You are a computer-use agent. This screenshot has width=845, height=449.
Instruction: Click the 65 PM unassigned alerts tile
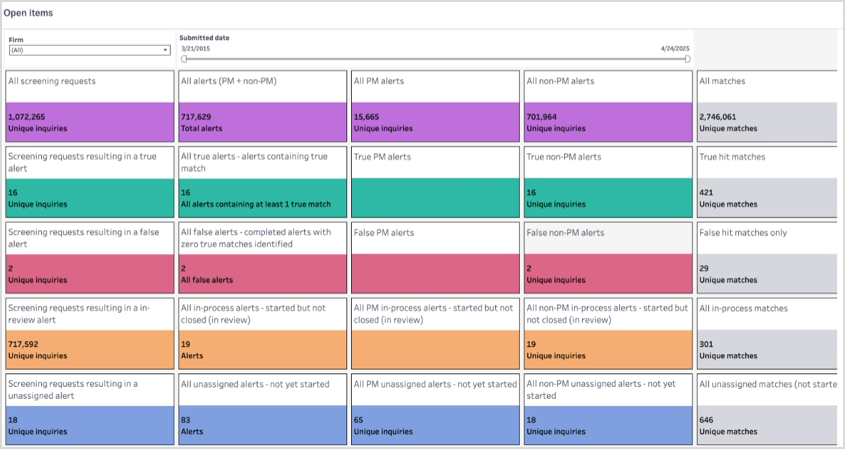point(435,425)
